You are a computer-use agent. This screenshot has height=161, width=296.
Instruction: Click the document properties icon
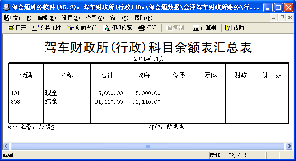tap(35, 28)
